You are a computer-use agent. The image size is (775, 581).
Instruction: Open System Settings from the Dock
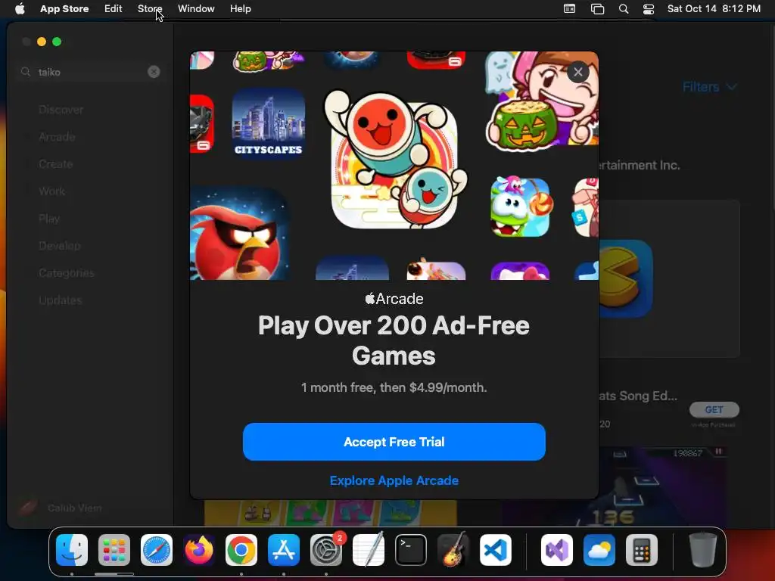[x=326, y=550]
